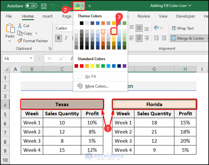Click the Bottom Align icon
The width and height of the screenshot is (209, 165).
(147, 29)
